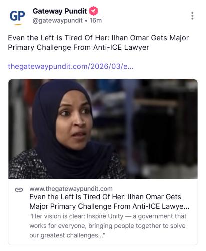Click 'Anti-ICE Lawyer' in the post text
This screenshot has width=206, height=251.
pos(121,47)
